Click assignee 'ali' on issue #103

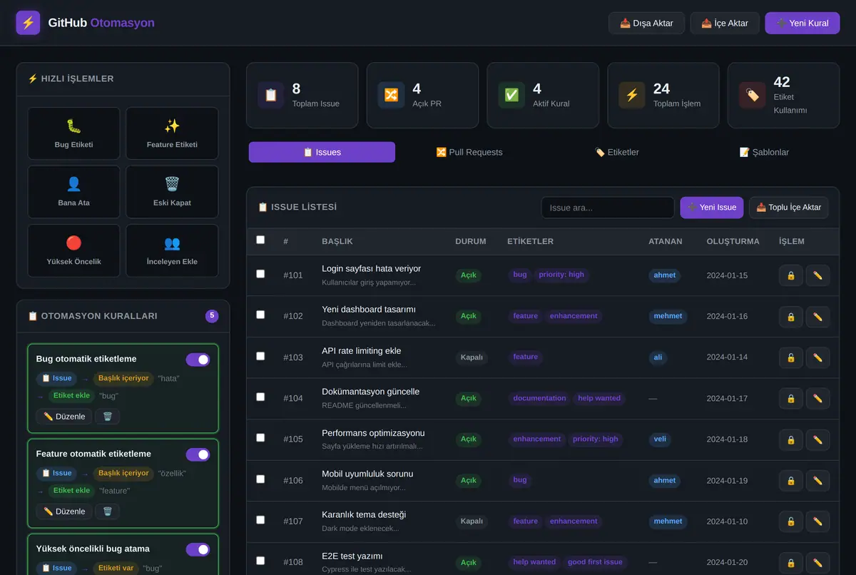(x=658, y=357)
